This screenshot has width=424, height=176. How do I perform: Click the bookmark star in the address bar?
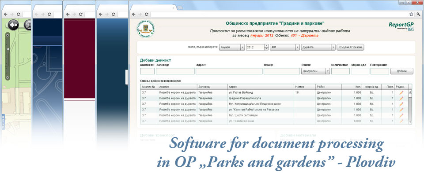(411, 14)
